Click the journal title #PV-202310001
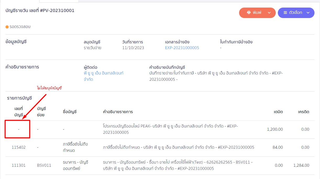Viewport: 320px width, 179px height. tap(57, 11)
